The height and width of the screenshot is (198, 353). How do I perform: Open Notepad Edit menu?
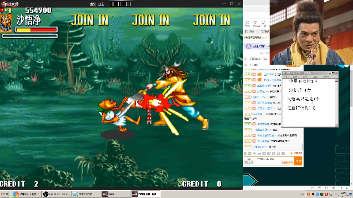tap(296, 77)
